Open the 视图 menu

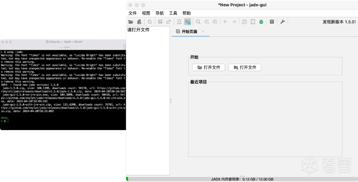point(146,13)
